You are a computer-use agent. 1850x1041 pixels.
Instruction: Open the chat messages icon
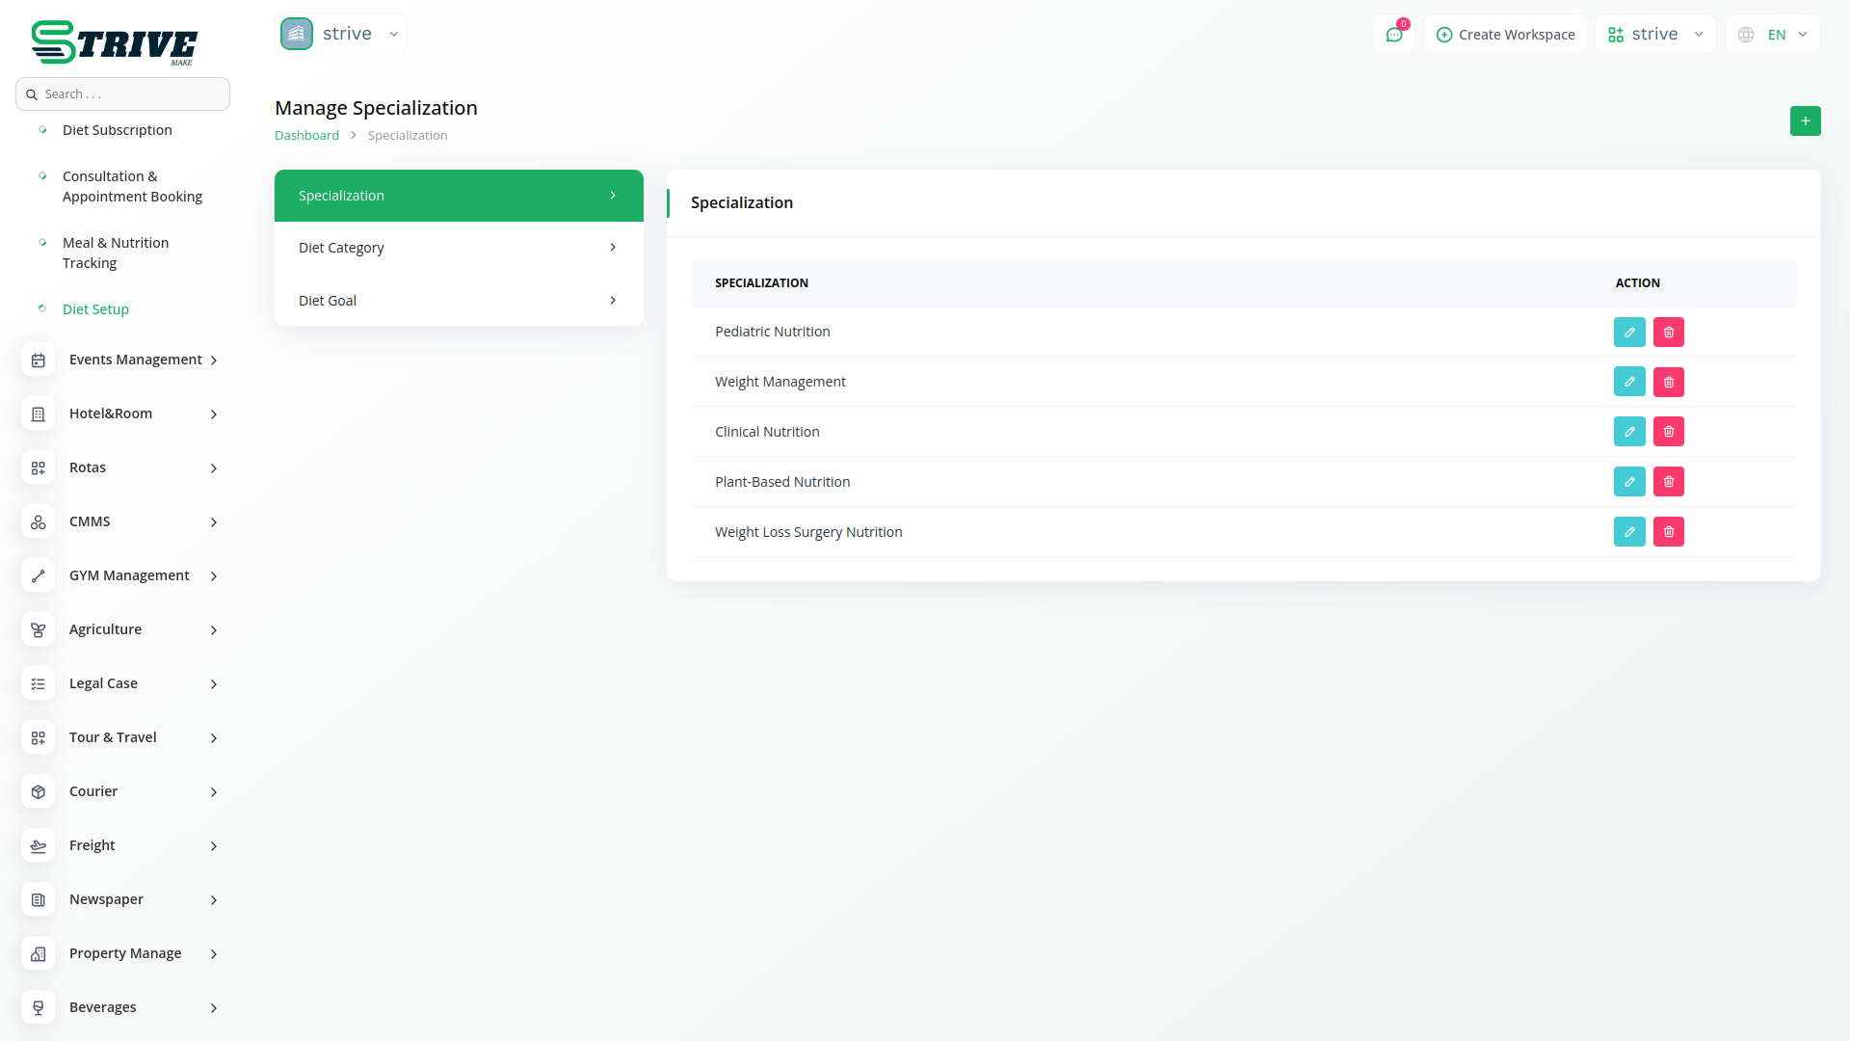(x=1394, y=35)
